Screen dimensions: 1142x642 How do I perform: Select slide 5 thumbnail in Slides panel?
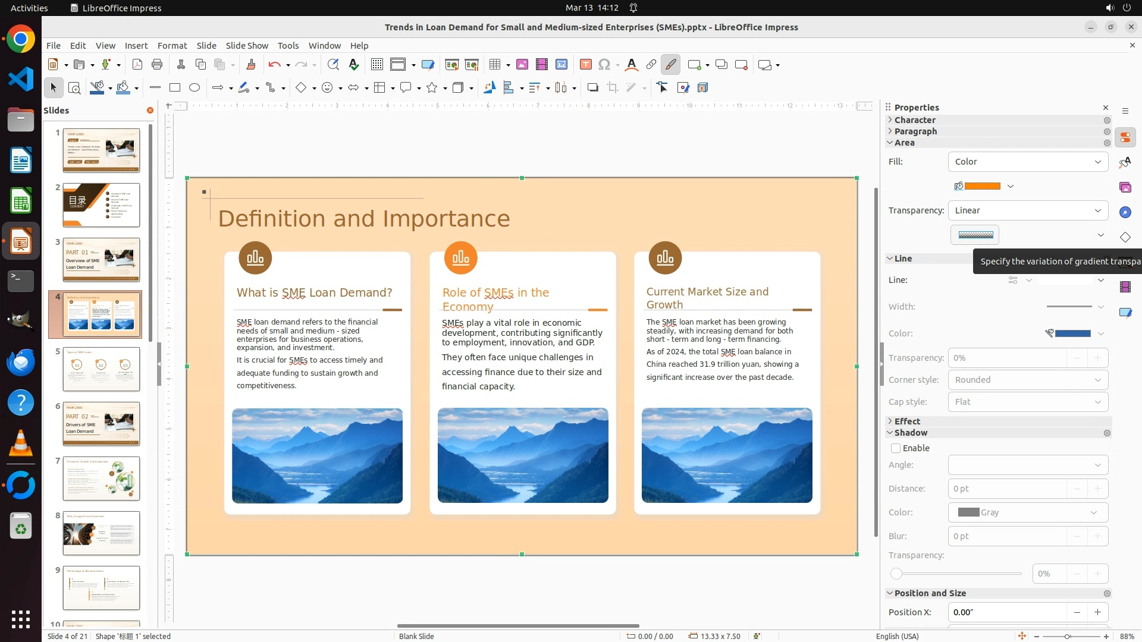[101, 369]
